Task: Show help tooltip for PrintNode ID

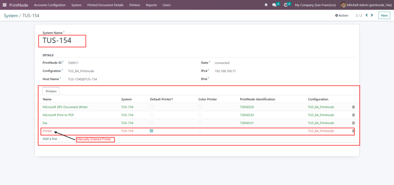Action: coord(63,62)
